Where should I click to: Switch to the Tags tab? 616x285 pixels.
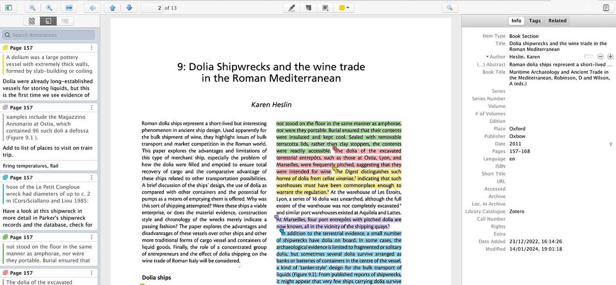point(535,21)
